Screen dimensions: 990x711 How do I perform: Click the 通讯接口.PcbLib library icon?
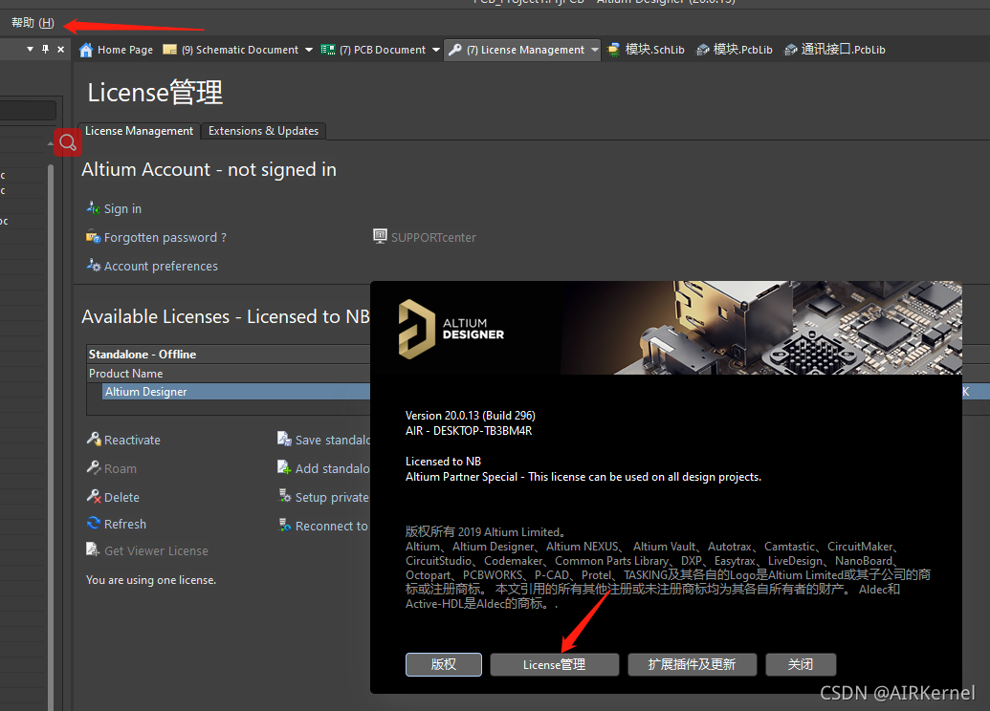[790, 50]
